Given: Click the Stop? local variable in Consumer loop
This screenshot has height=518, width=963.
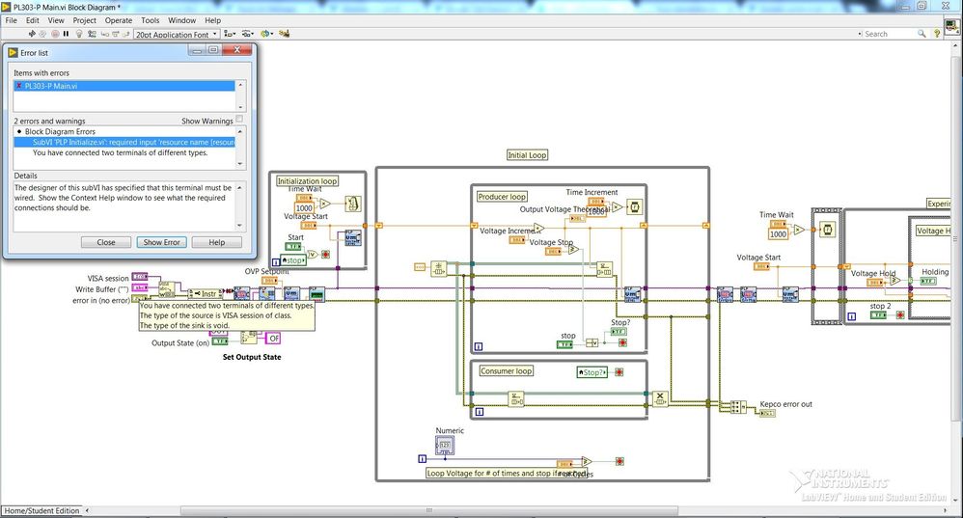Looking at the screenshot, I should coord(592,372).
